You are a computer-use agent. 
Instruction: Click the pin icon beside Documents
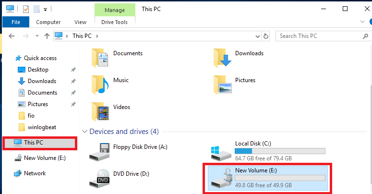(x=73, y=93)
